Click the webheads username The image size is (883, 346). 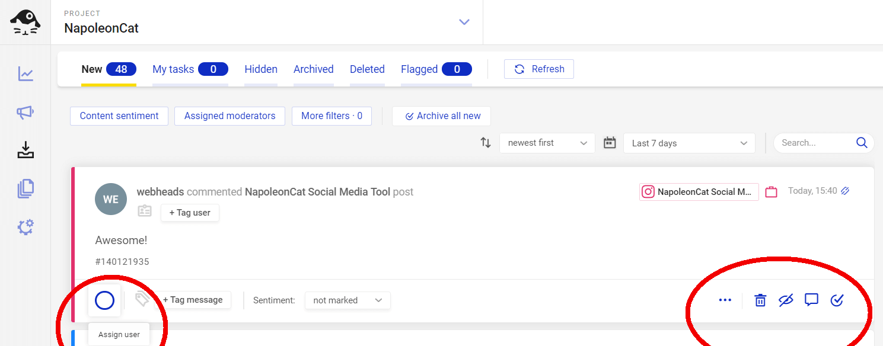coord(160,192)
